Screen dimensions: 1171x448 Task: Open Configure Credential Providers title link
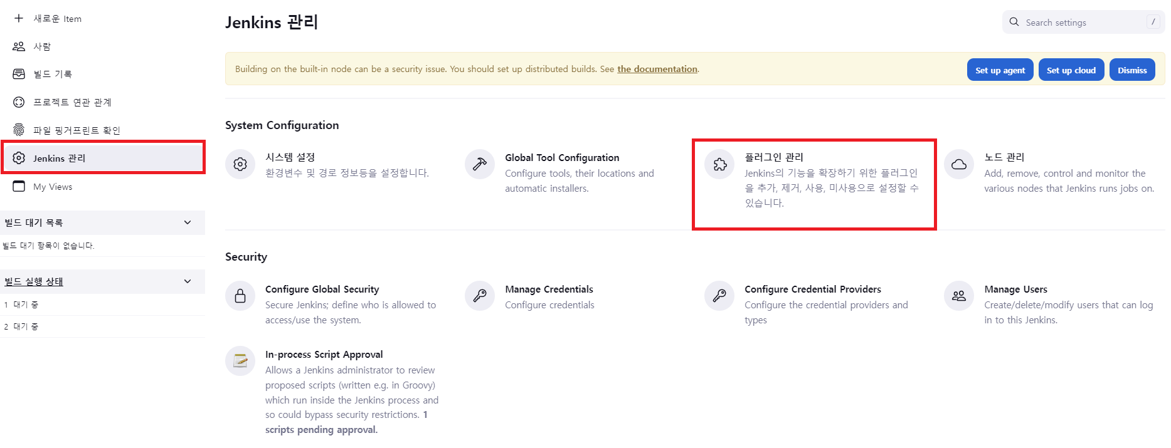click(813, 289)
